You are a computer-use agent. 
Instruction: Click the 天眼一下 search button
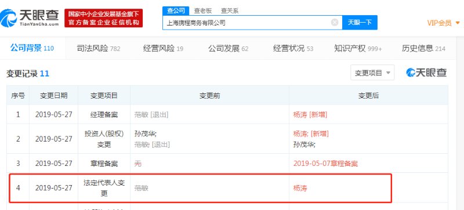click(360, 23)
